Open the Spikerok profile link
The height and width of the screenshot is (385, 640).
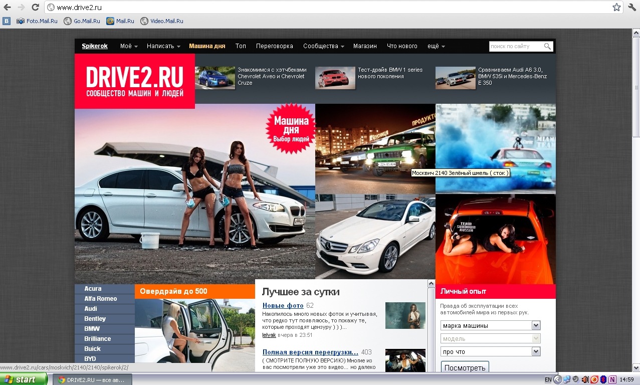95,46
